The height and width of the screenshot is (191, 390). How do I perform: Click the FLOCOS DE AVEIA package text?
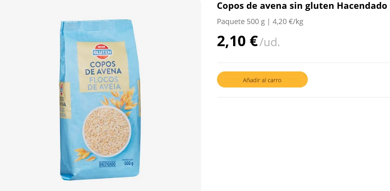(x=104, y=83)
